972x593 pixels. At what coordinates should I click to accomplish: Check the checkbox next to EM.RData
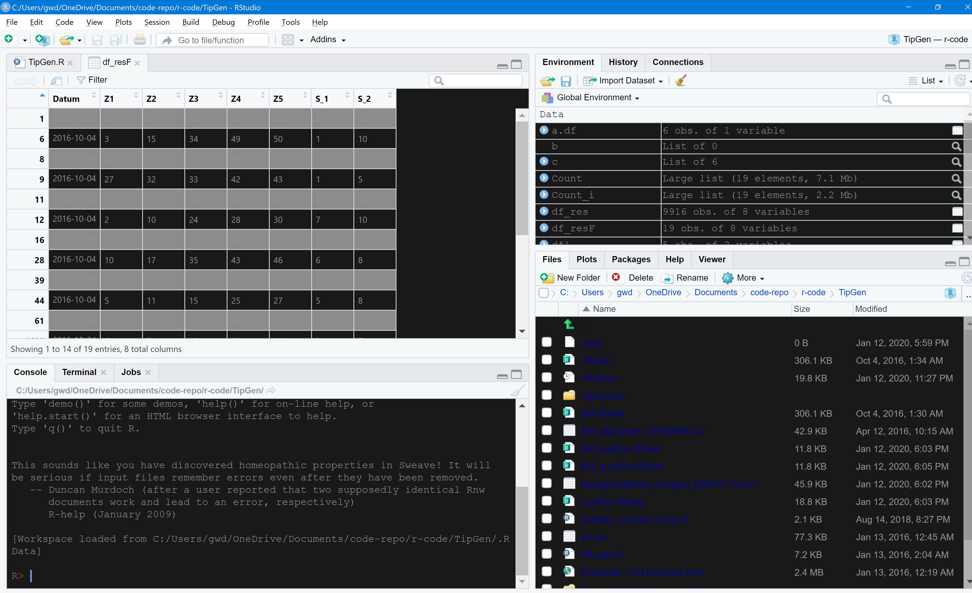point(547,413)
